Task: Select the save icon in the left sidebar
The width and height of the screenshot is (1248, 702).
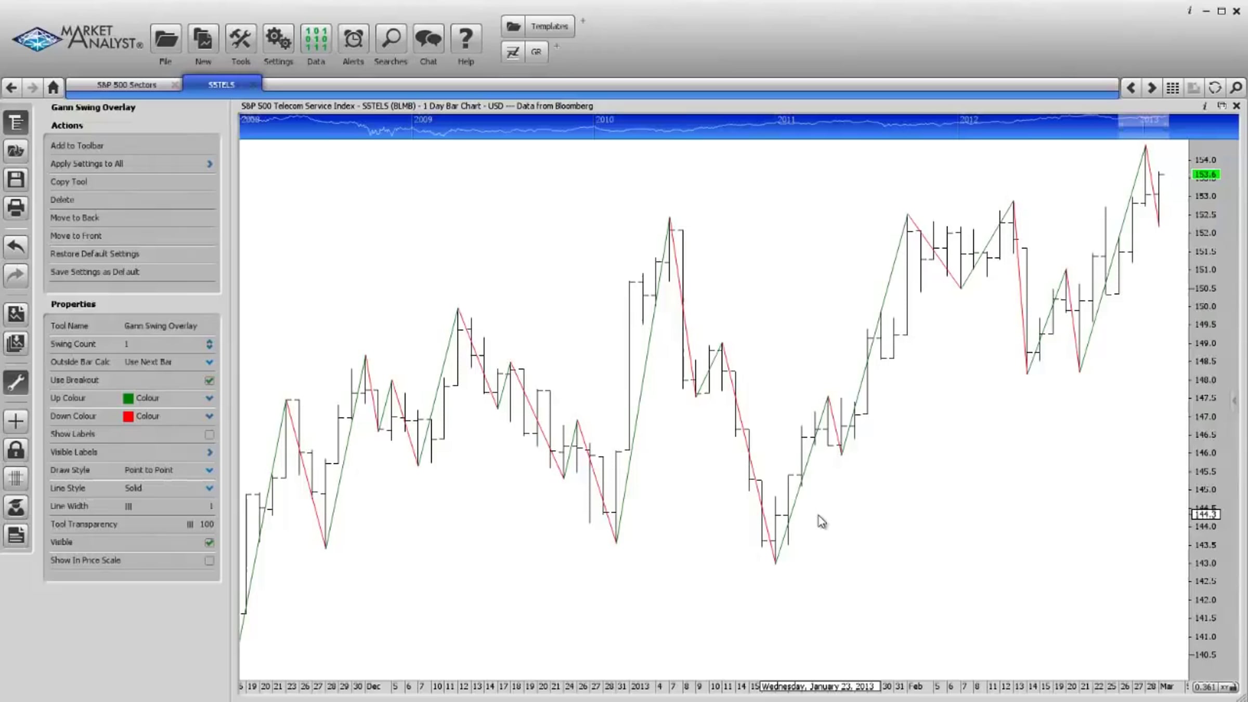Action: [16, 179]
